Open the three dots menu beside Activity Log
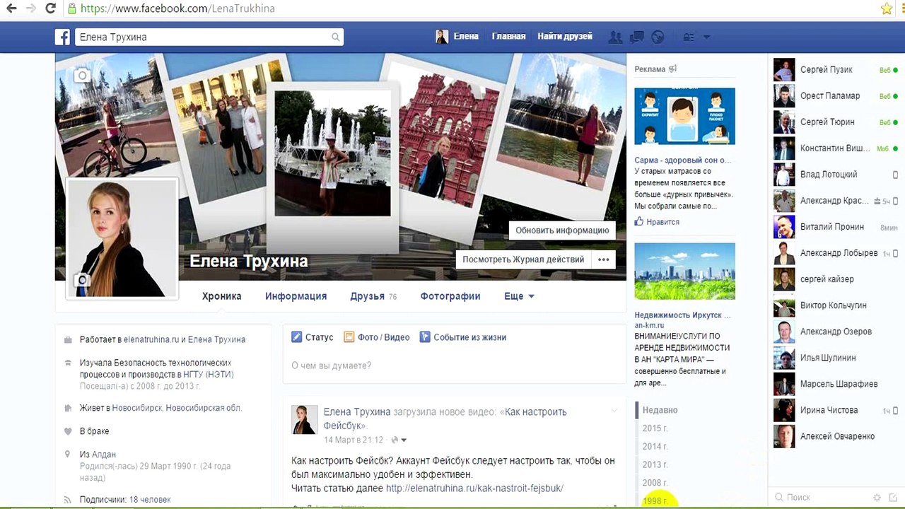This screenshot has width=905, height=509. (603, 259)
